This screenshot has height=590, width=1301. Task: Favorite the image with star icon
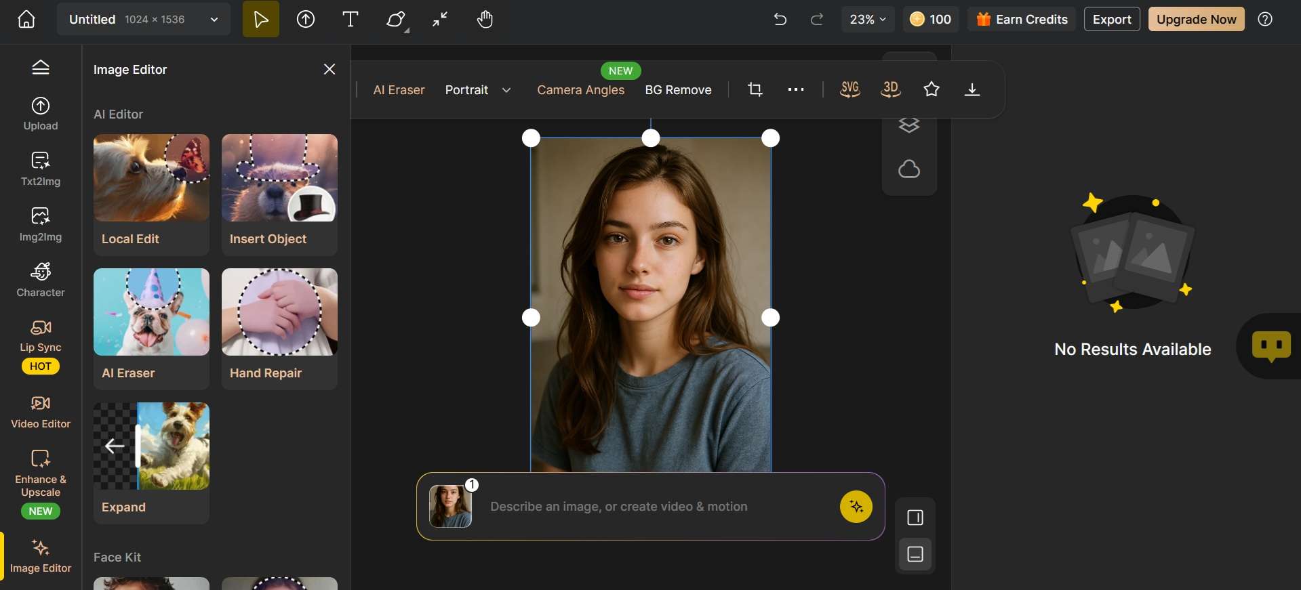[932, 89]
